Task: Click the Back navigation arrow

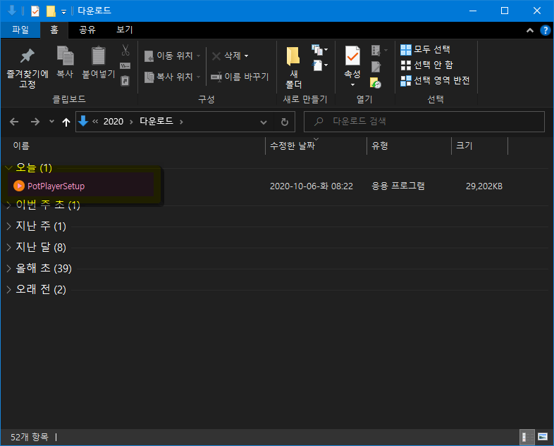Action: pyautogui.click(x=14, y=122)
